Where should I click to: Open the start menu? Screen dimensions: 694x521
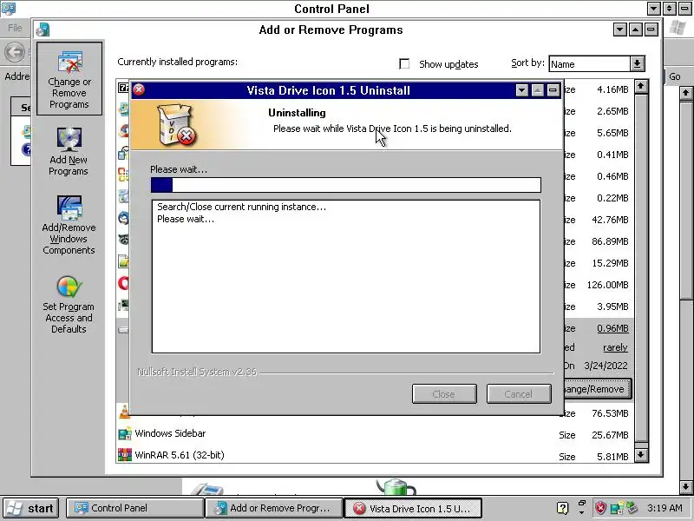31,508
